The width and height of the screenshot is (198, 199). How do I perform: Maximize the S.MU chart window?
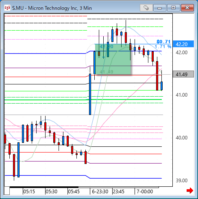173,8
